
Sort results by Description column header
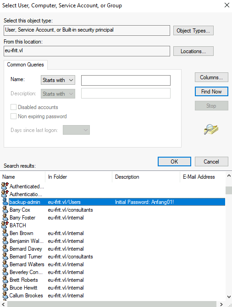146,177
